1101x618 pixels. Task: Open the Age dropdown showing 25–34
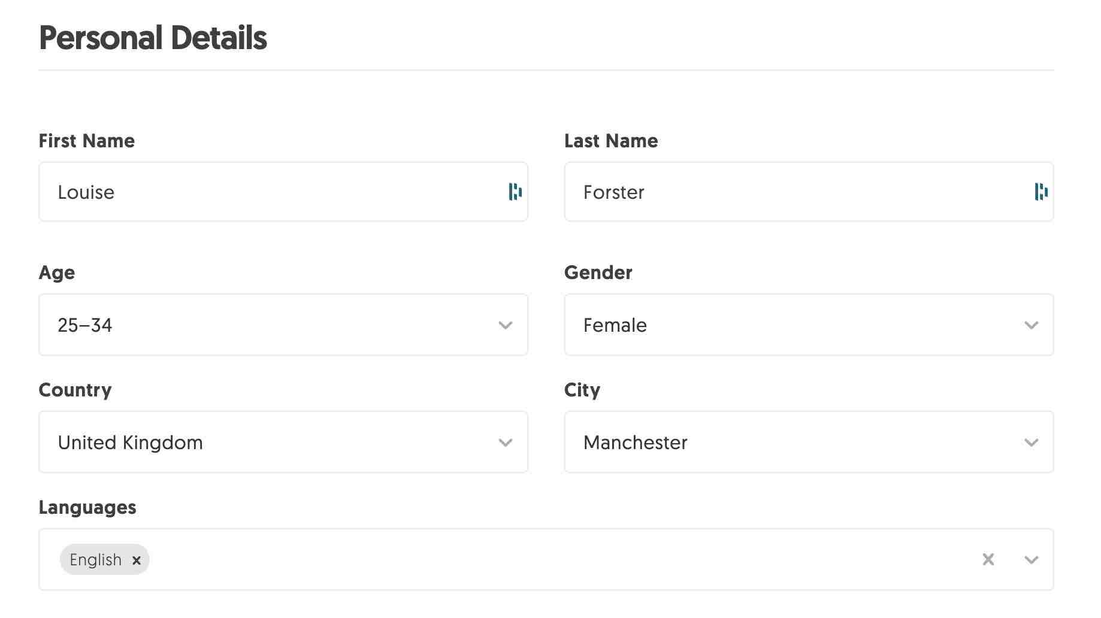[282, 325]
